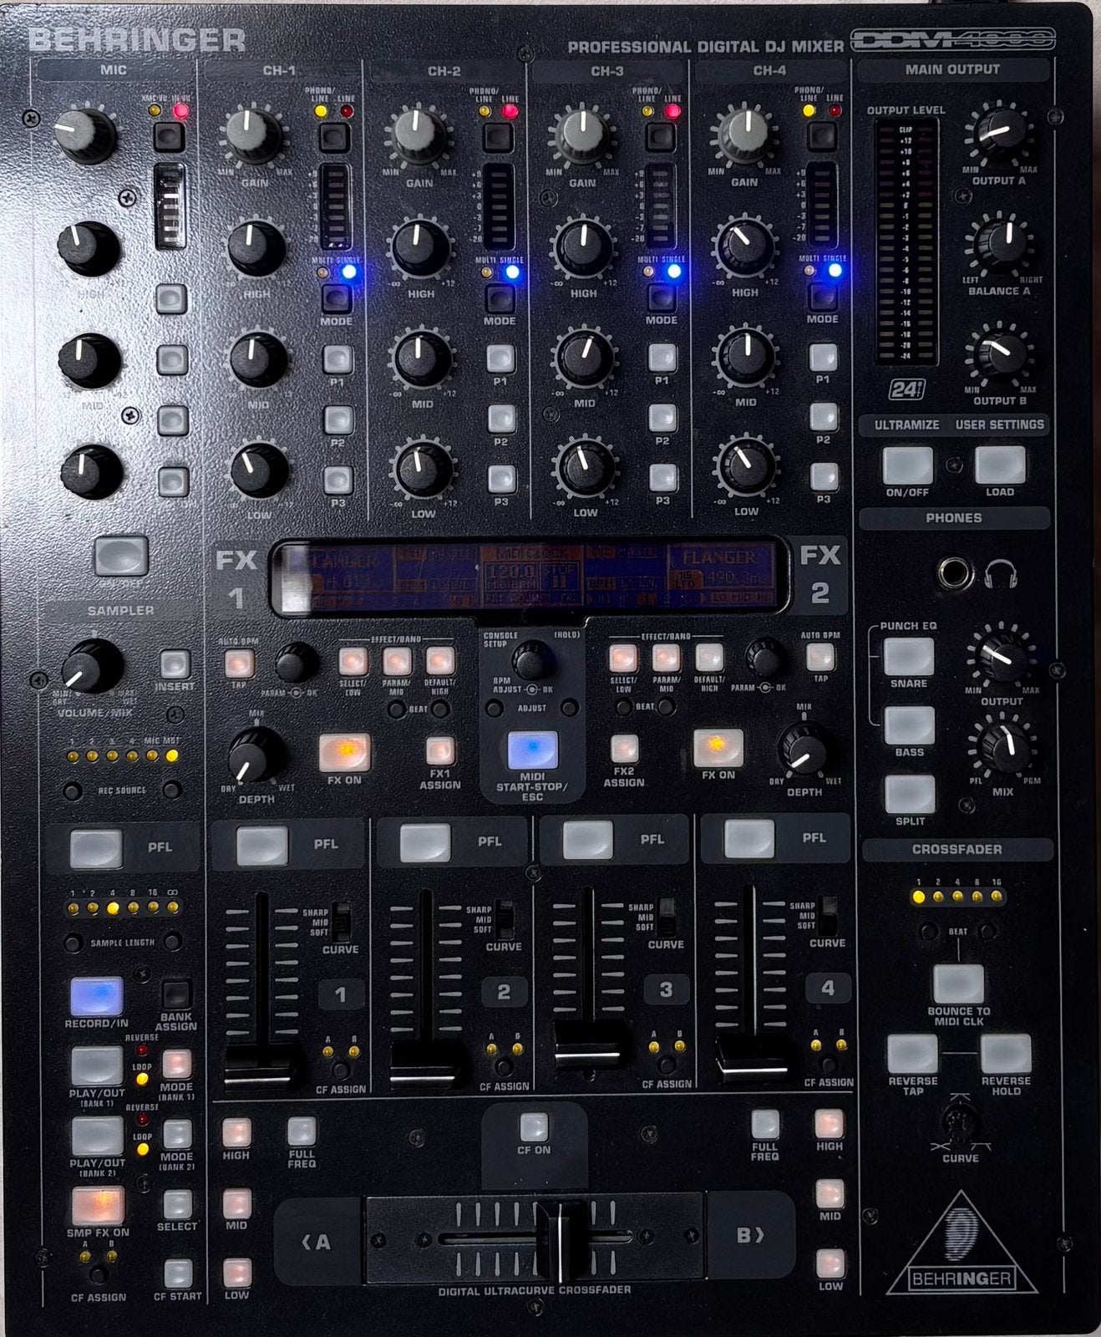Click BOUNCE TO MIDI CLK button
Screen dimensions: 1101x1337
point(958,984)
